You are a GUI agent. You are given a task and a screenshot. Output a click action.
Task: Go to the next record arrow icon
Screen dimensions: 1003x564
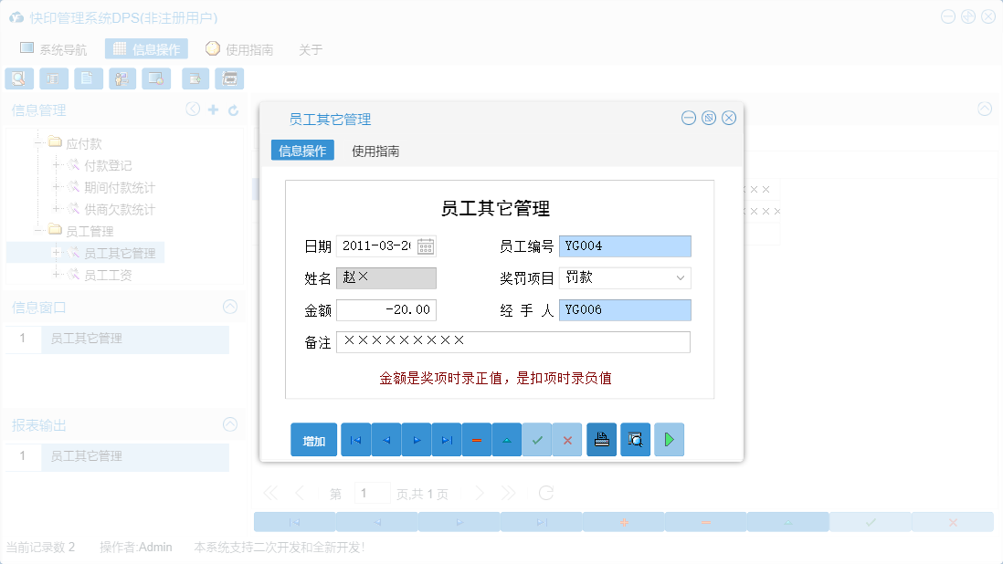click(417, 439)
